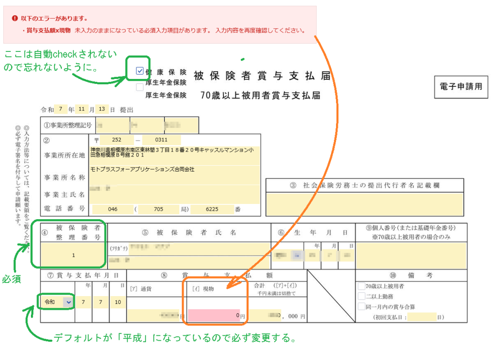The image size is (503, 352).
Task: Check the 二以上勤務 option
Action: (362, 297)
